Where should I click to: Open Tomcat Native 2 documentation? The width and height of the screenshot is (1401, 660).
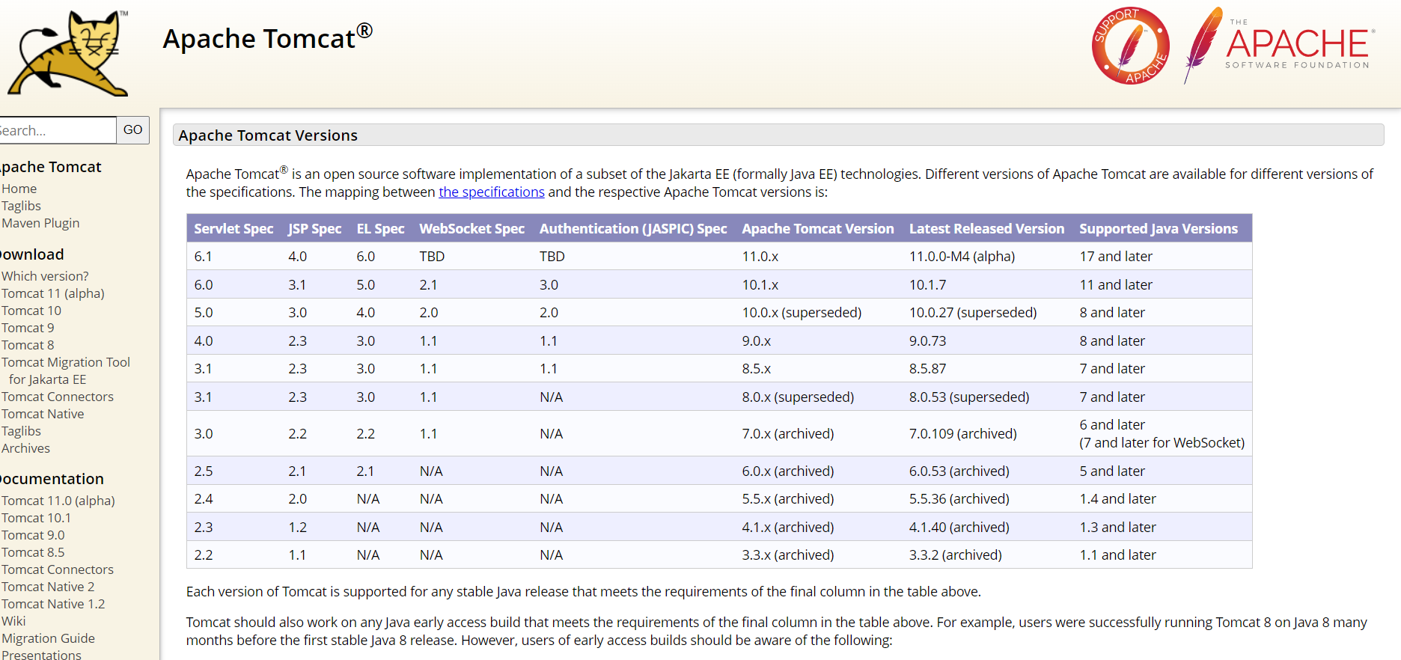click(48, 587)
